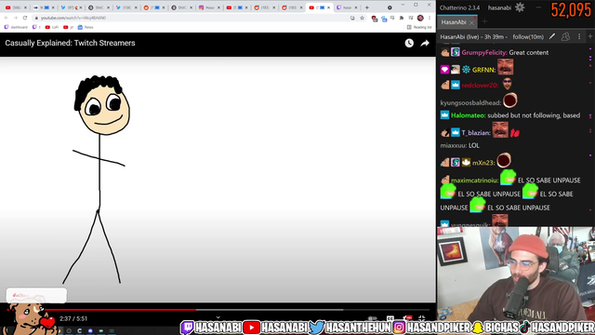The width and height of the screenshot is (595, 335).
Task: Open the Extensions puzzle piece icon
Action: pyautogui.click(x=402, y=18)
